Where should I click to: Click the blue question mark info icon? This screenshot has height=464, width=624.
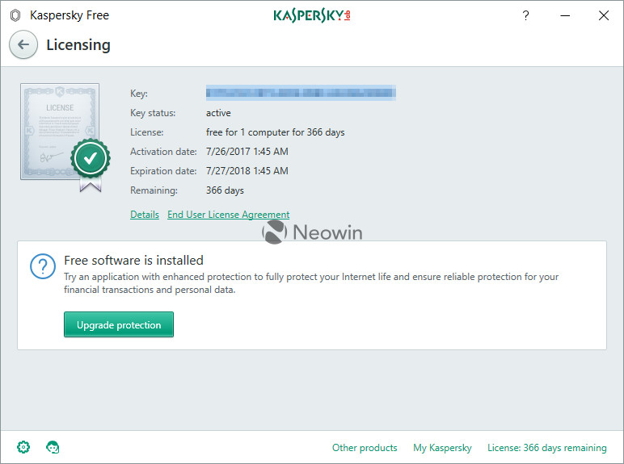click(43, 266)
